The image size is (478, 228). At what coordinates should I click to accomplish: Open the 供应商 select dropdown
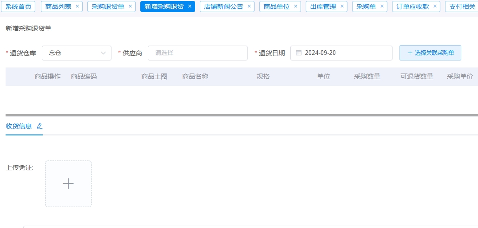tap(197, 53)
